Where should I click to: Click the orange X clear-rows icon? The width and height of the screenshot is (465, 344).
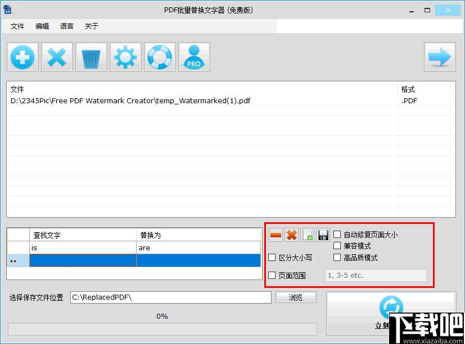point(291,235)
